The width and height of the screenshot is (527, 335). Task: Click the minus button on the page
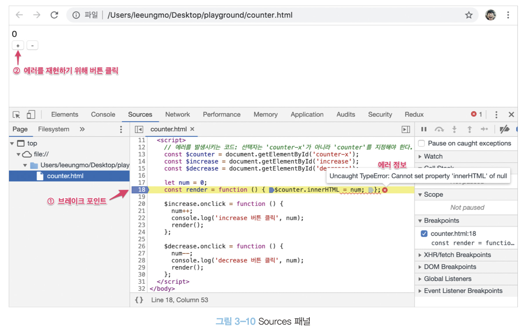click(x=32, y=46)
